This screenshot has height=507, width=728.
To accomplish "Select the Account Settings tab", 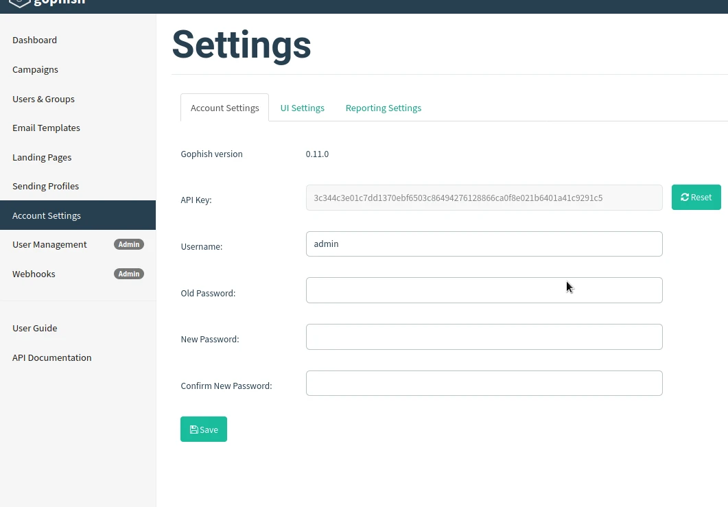I will (224, 108).
